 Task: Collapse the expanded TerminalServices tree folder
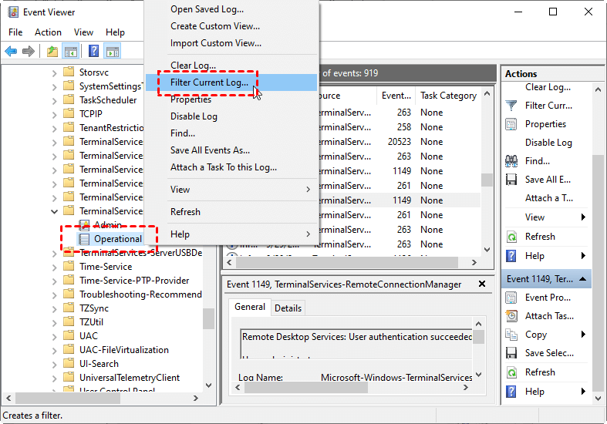click(55, 211)
